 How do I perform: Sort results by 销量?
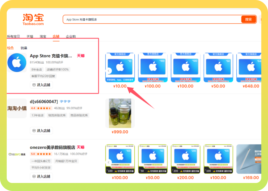coord(24,48)
